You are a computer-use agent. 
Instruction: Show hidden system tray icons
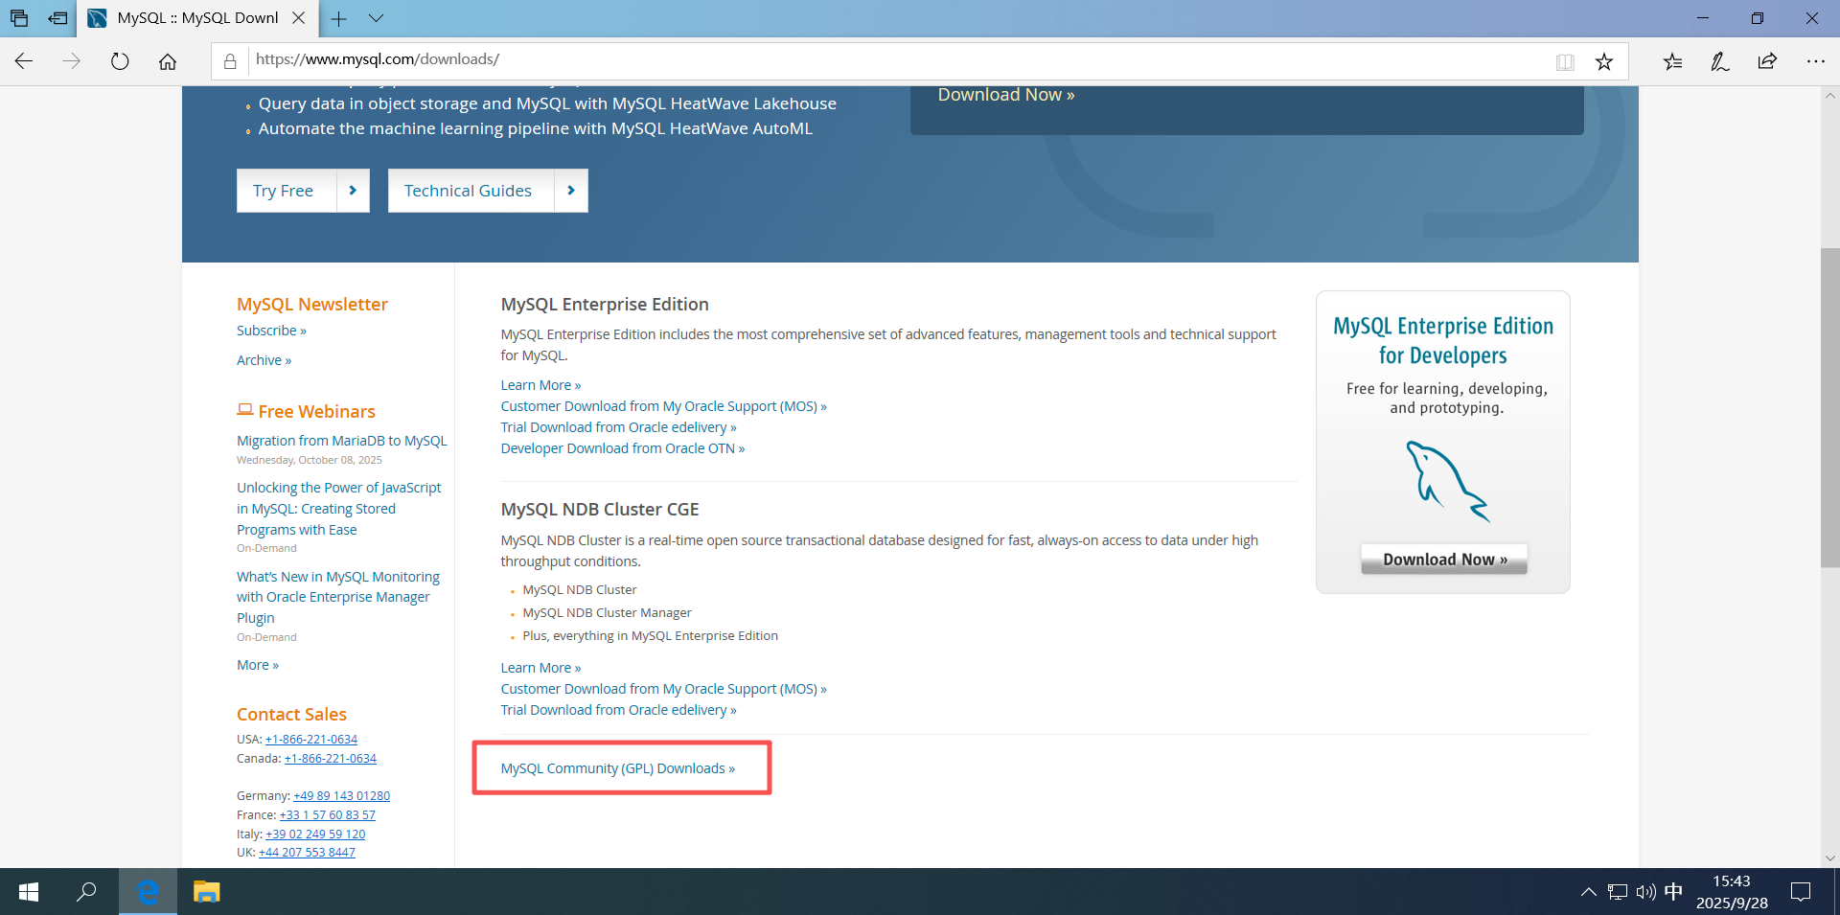pyautogui.click(x=1588, y=892)
